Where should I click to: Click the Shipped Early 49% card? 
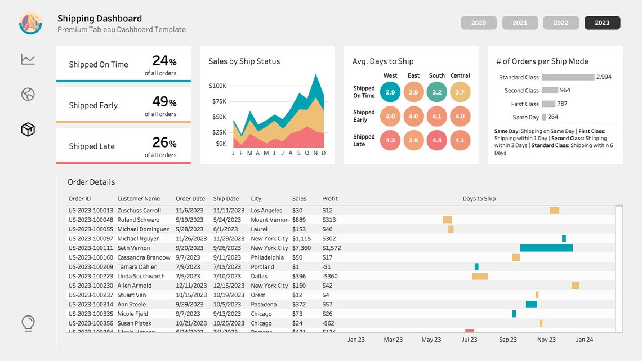click(x=123, y=105)
